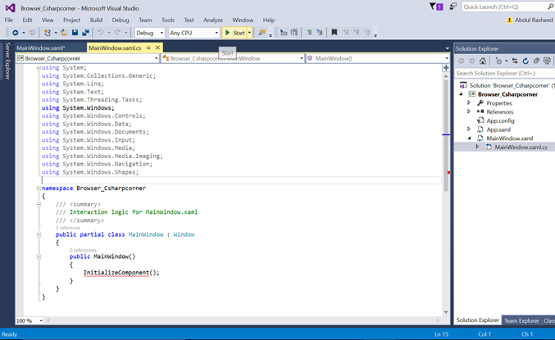Collapse the MainWindow.xaml tree node
This screenshot has height=340, width=555.
(469, 138)
